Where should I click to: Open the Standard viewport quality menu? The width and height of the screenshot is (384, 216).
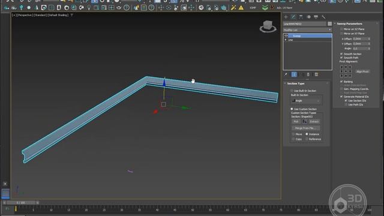click(40, 15)
